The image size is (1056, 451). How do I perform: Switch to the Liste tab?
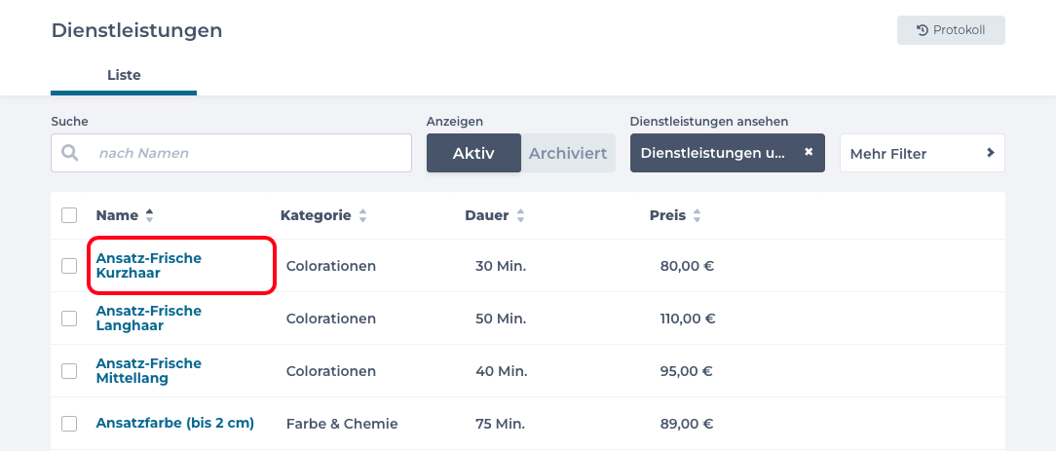[x=124, y=75]
